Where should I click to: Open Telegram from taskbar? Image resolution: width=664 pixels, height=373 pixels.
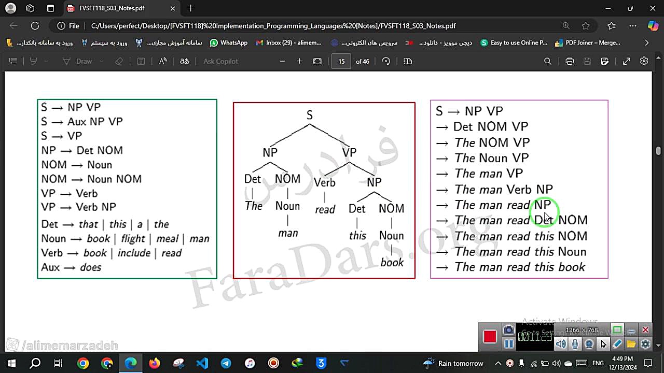point(226,363)
